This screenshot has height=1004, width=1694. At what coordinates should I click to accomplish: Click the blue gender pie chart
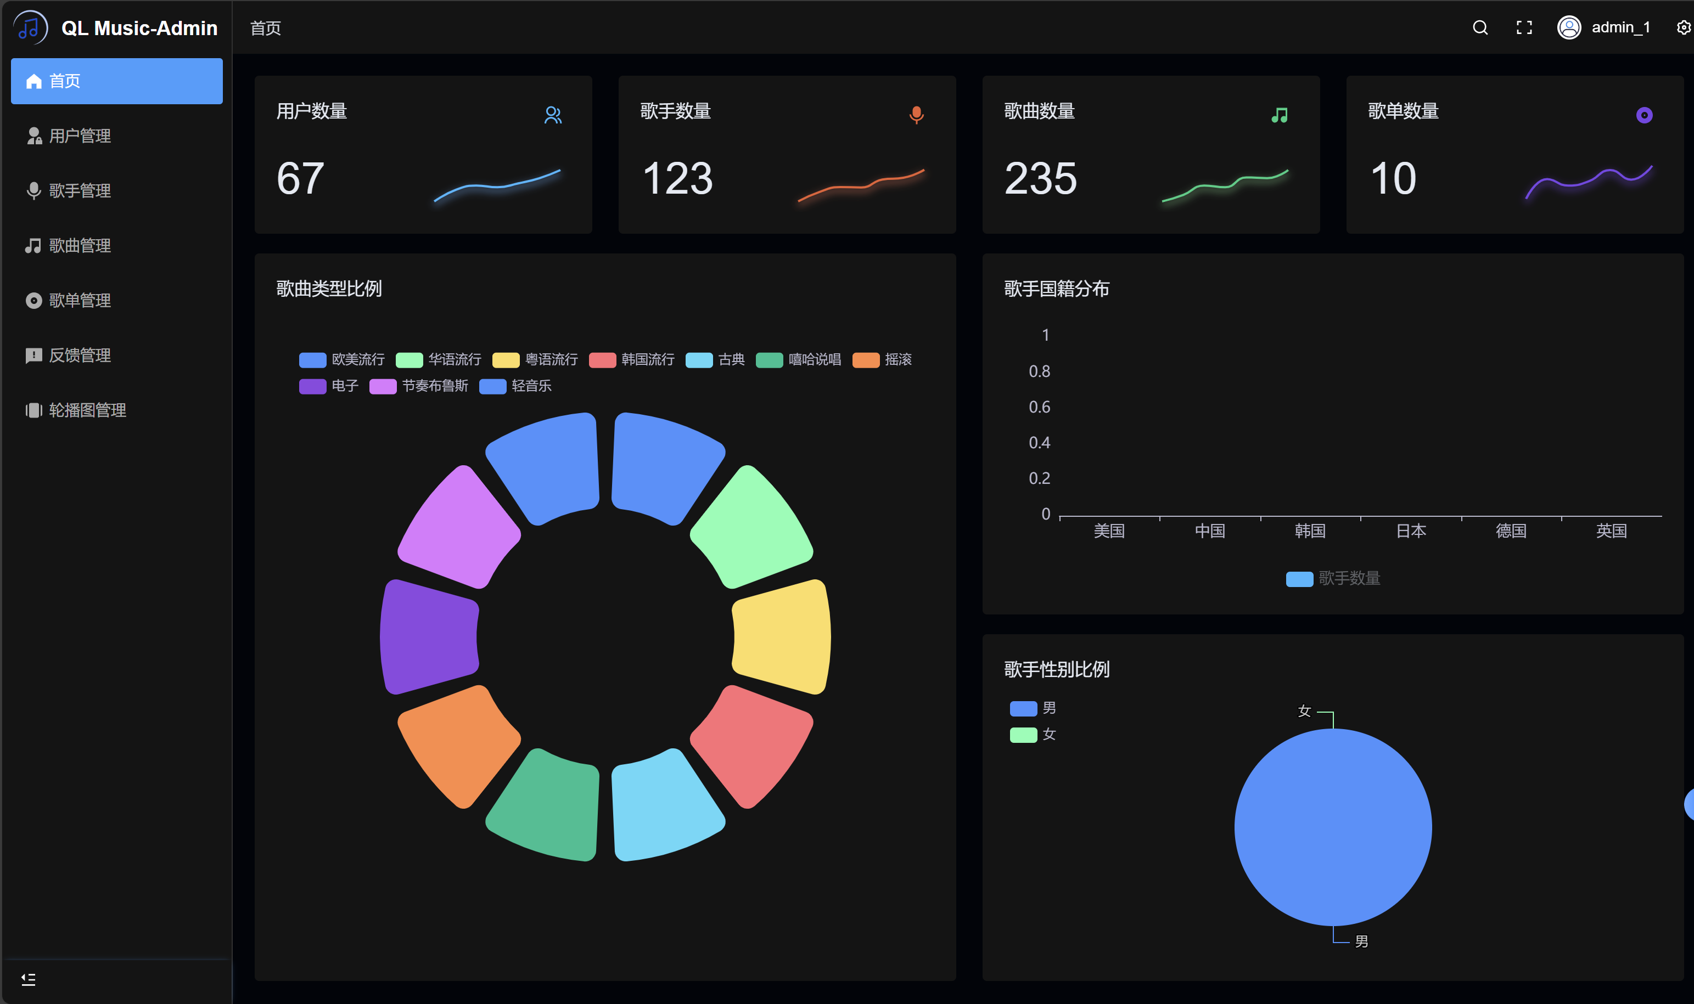pyautogui.click(x=1333, y=827)
